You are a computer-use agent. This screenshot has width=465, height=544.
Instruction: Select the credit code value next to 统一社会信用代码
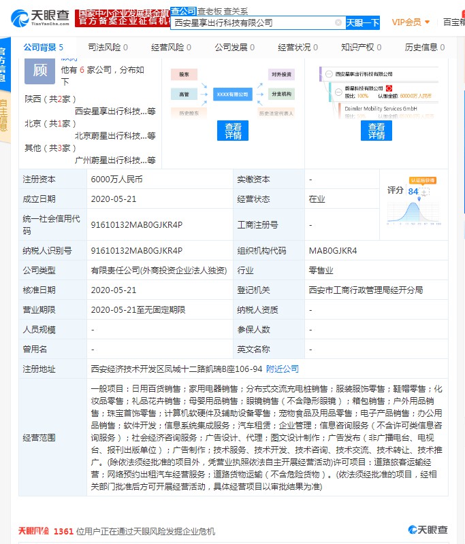(136, 225)
